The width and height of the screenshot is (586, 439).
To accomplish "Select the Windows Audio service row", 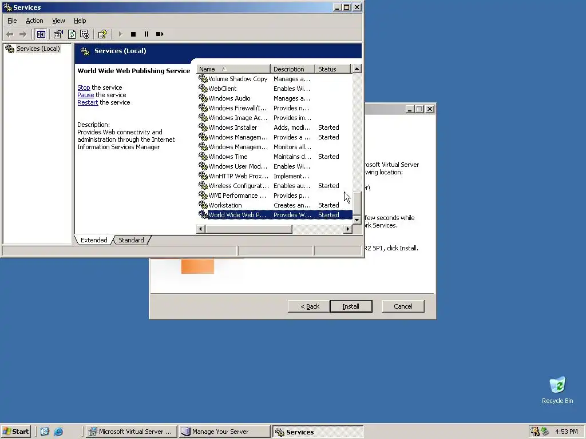I will [x=275, y=98].
